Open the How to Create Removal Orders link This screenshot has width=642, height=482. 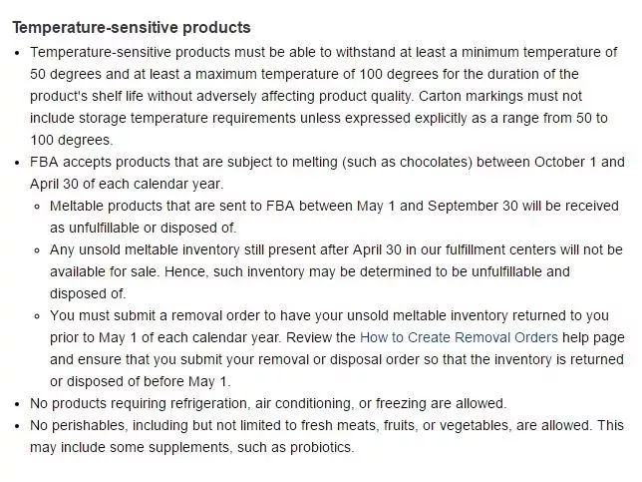point(459,337)
